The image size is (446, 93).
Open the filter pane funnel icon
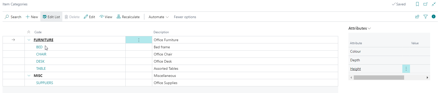pyautogui.click(x=426, y=17)
